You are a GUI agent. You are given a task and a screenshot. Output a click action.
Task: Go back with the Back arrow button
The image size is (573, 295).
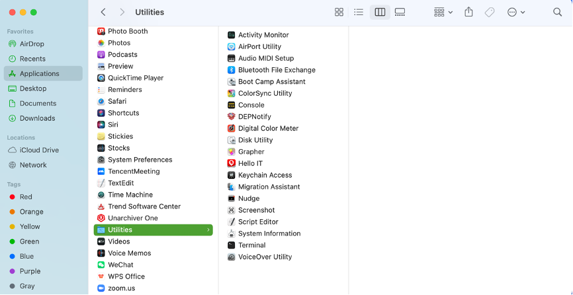point(103,12)
